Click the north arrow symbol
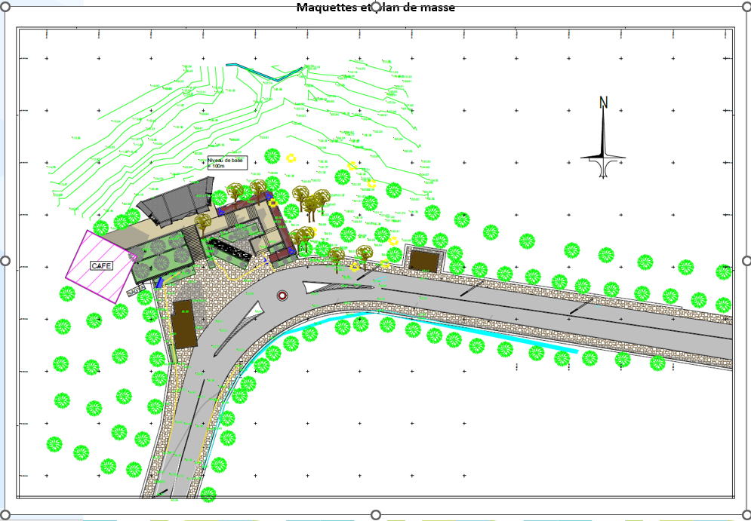Image resolution: width=751 pixels, height=521 pixels. coord(604,138)
